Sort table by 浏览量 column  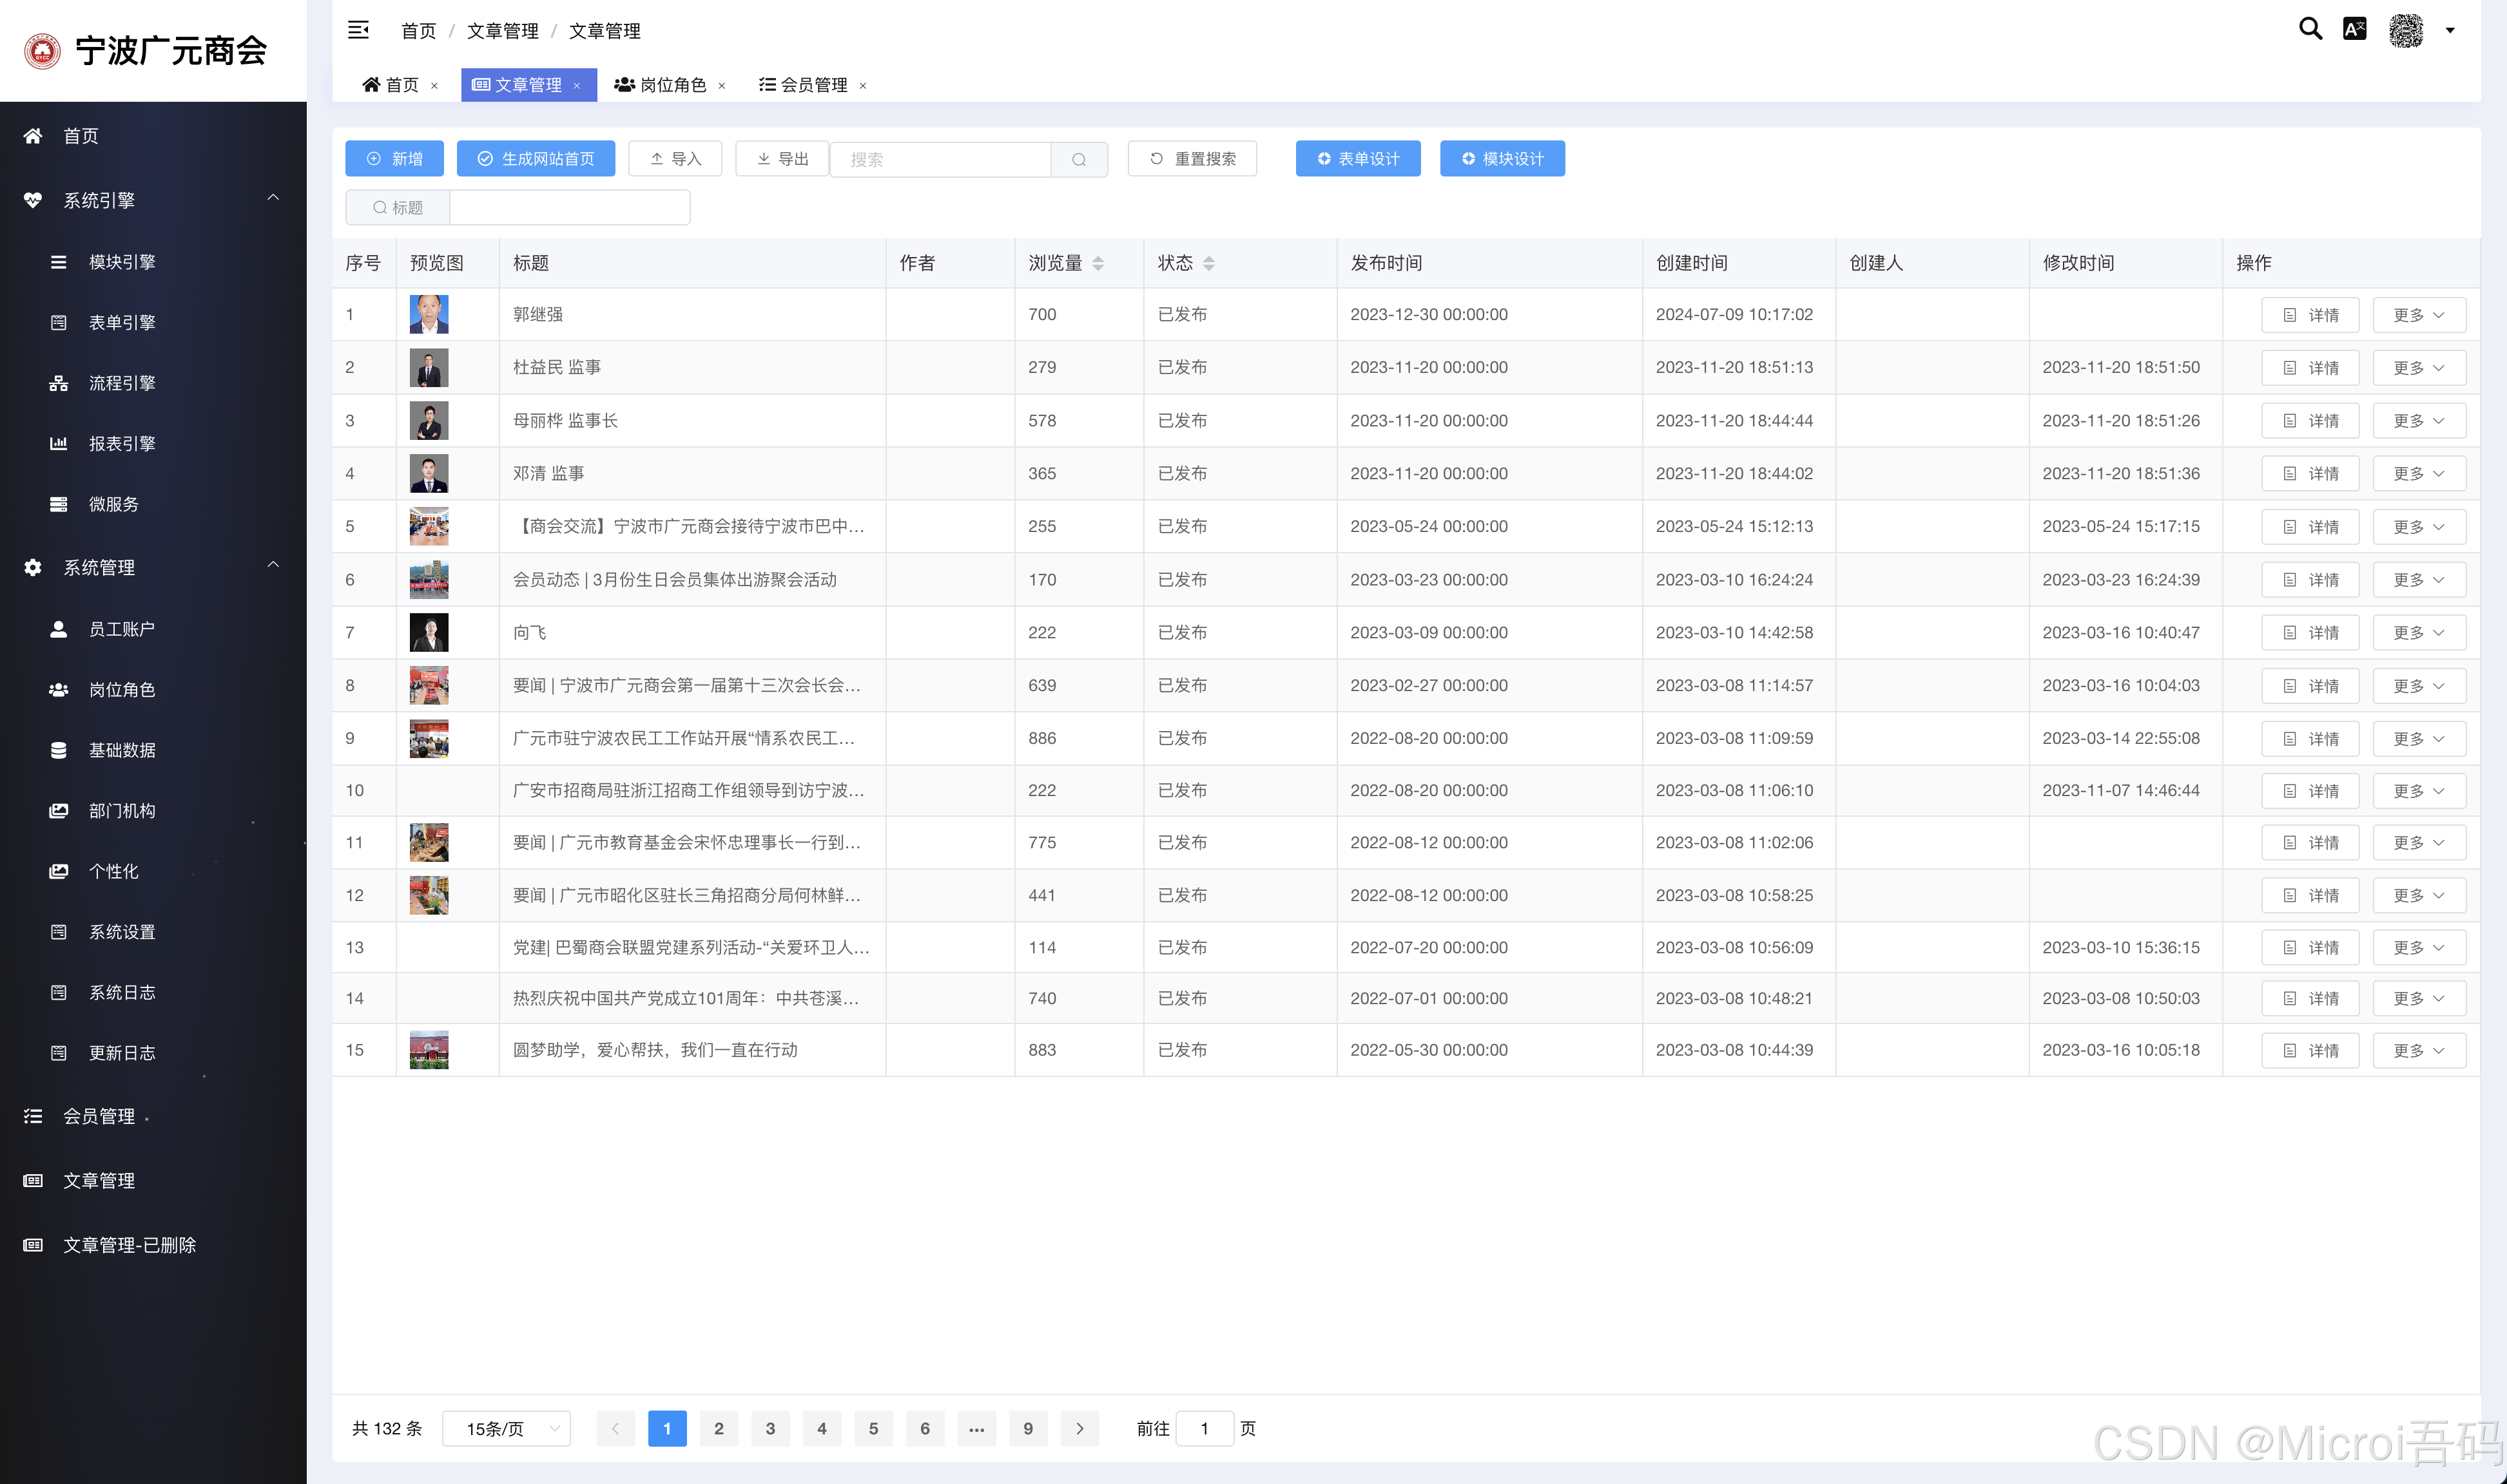click(x=1098, y=263)
